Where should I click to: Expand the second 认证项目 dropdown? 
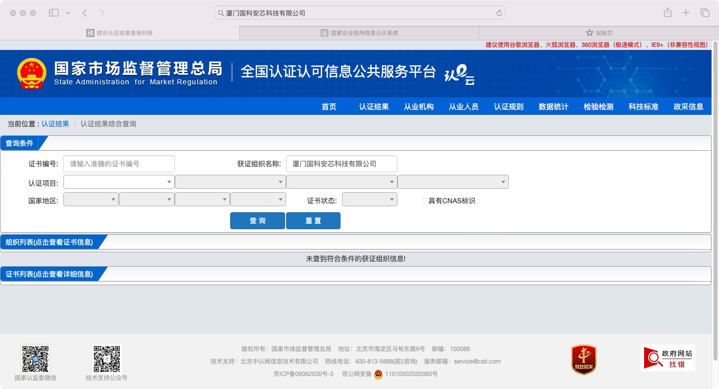230,182
